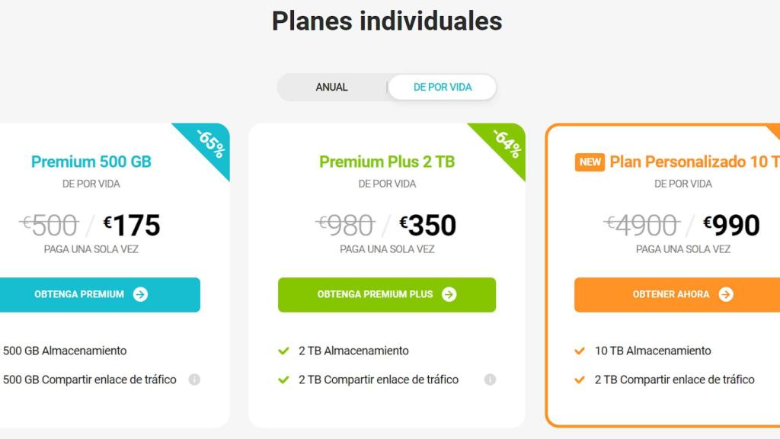Click info icon beside Premium Plus traffic share
This screenshot has height=439, width=780.
[490, 380]
